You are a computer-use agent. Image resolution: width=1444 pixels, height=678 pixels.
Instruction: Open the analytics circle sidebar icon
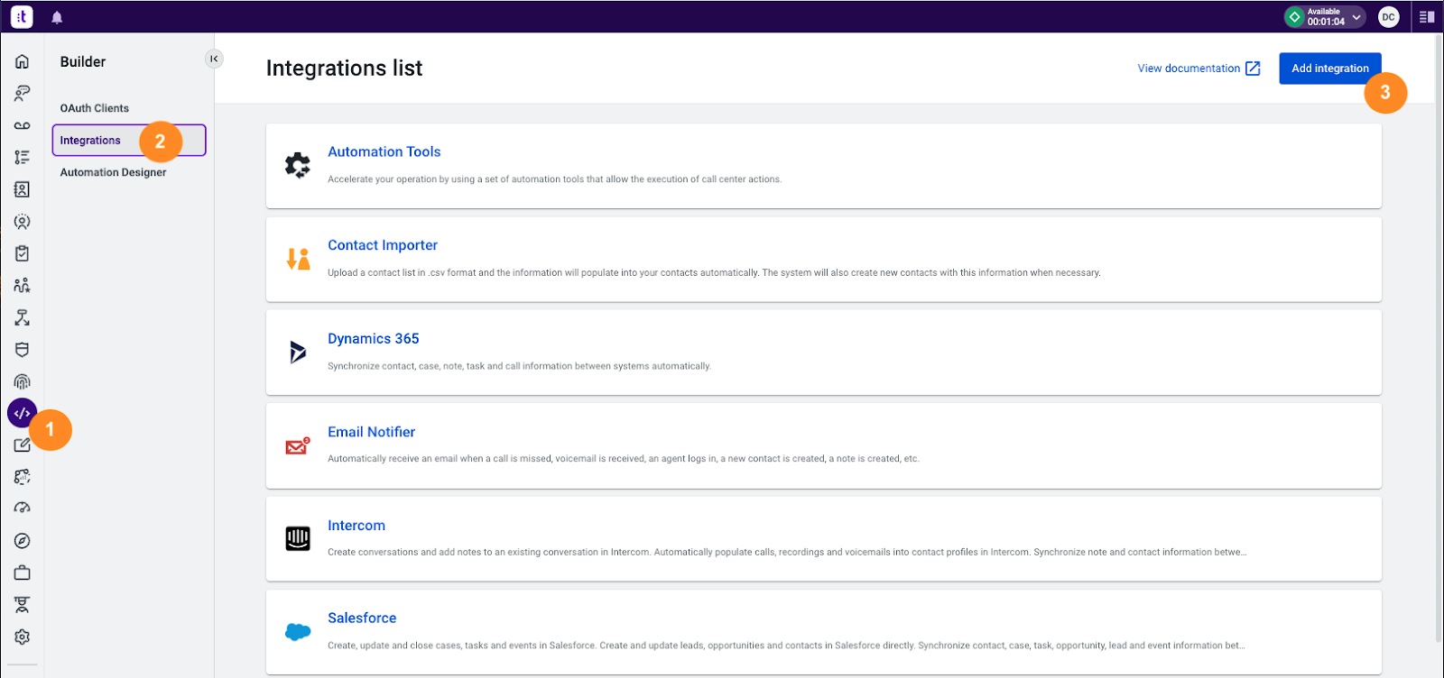pos(22,477)
